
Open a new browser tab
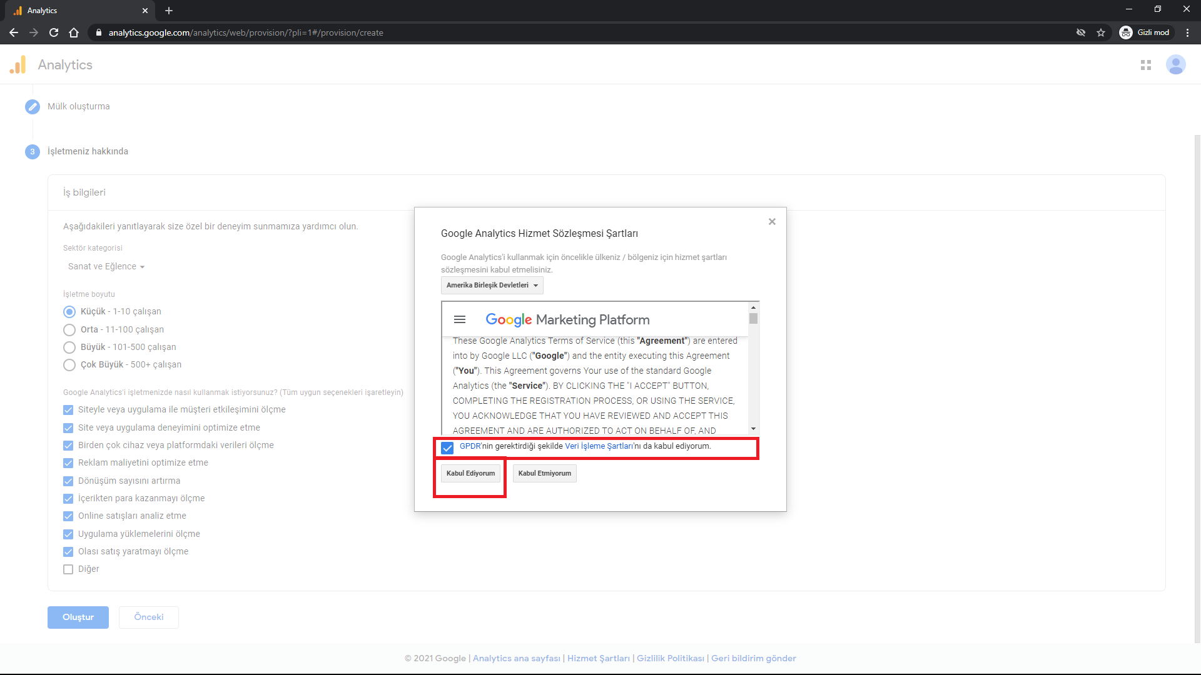click(x=169, y=11)
